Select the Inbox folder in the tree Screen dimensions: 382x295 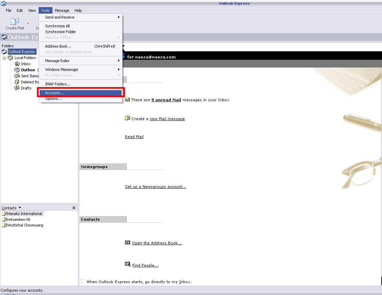(x=26, y=64)
